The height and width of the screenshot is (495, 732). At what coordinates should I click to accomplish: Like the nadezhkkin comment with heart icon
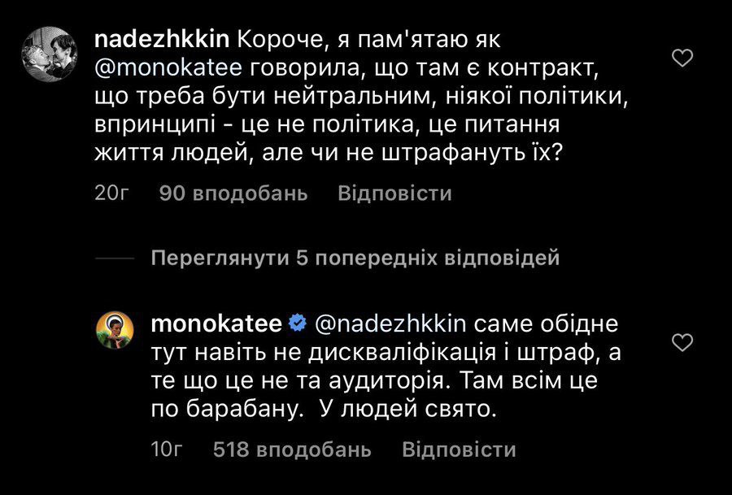pos(685,58)
